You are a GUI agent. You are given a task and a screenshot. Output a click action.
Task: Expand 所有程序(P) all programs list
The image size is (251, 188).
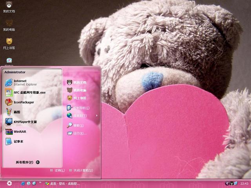[x=28, y=162]
